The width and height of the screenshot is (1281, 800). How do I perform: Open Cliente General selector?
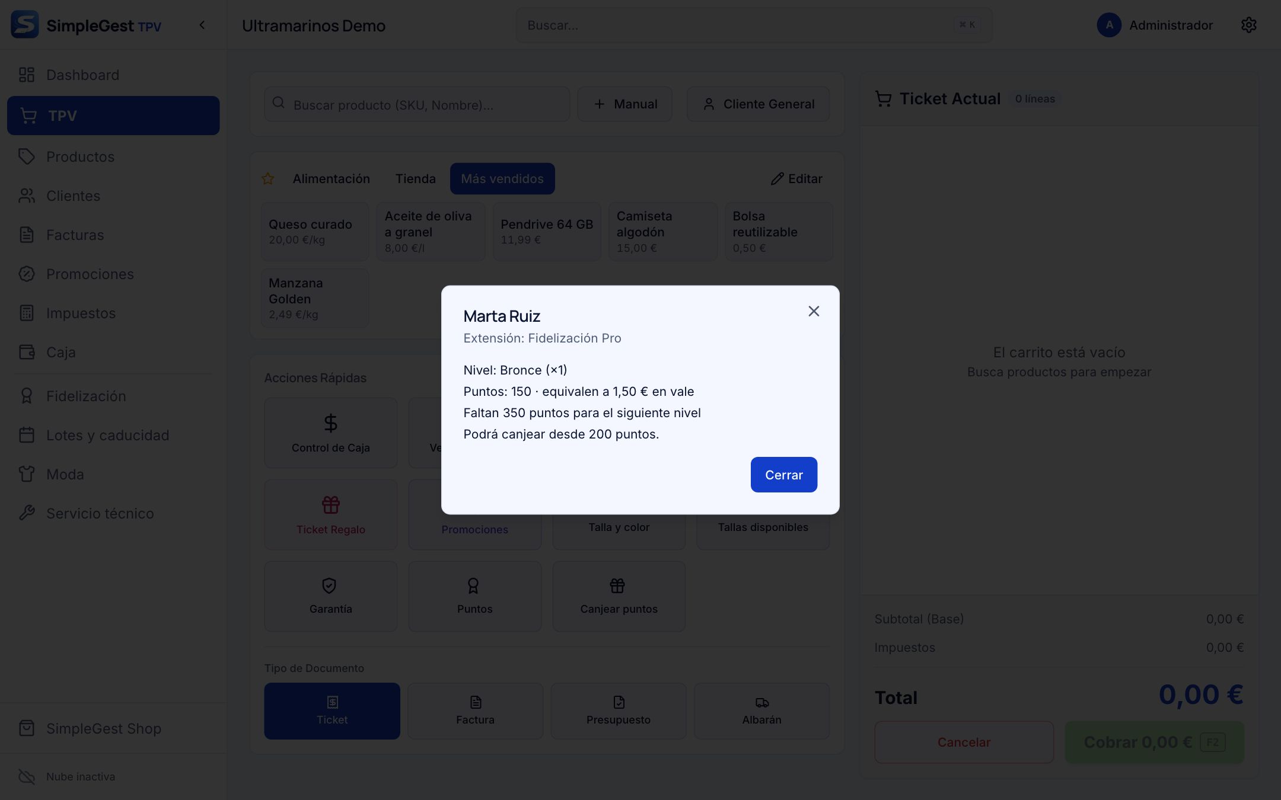click(x=758, y=104)
